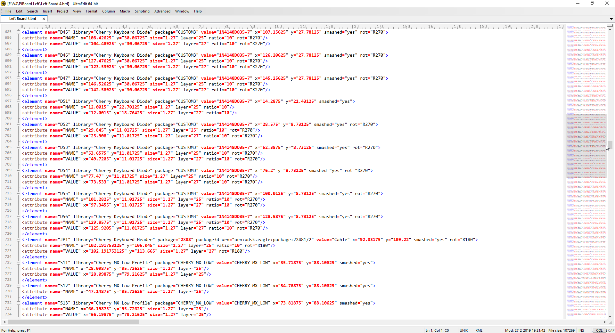This screenshot has height=333, width=615.
Task: Click the ruler at column 100
Action: 278,27
